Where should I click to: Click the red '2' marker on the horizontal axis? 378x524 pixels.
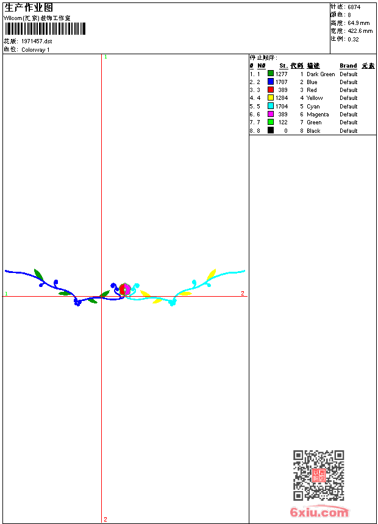(x=243, y=293)
